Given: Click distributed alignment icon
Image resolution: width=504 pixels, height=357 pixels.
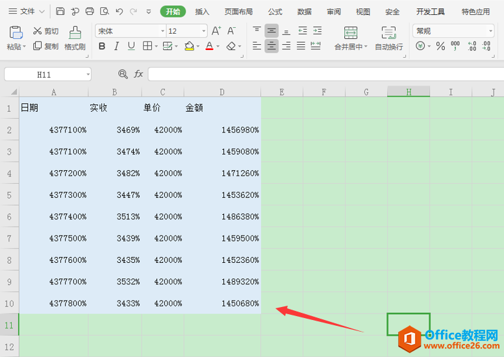Looking at the screenshot, I should coord(316,46).
